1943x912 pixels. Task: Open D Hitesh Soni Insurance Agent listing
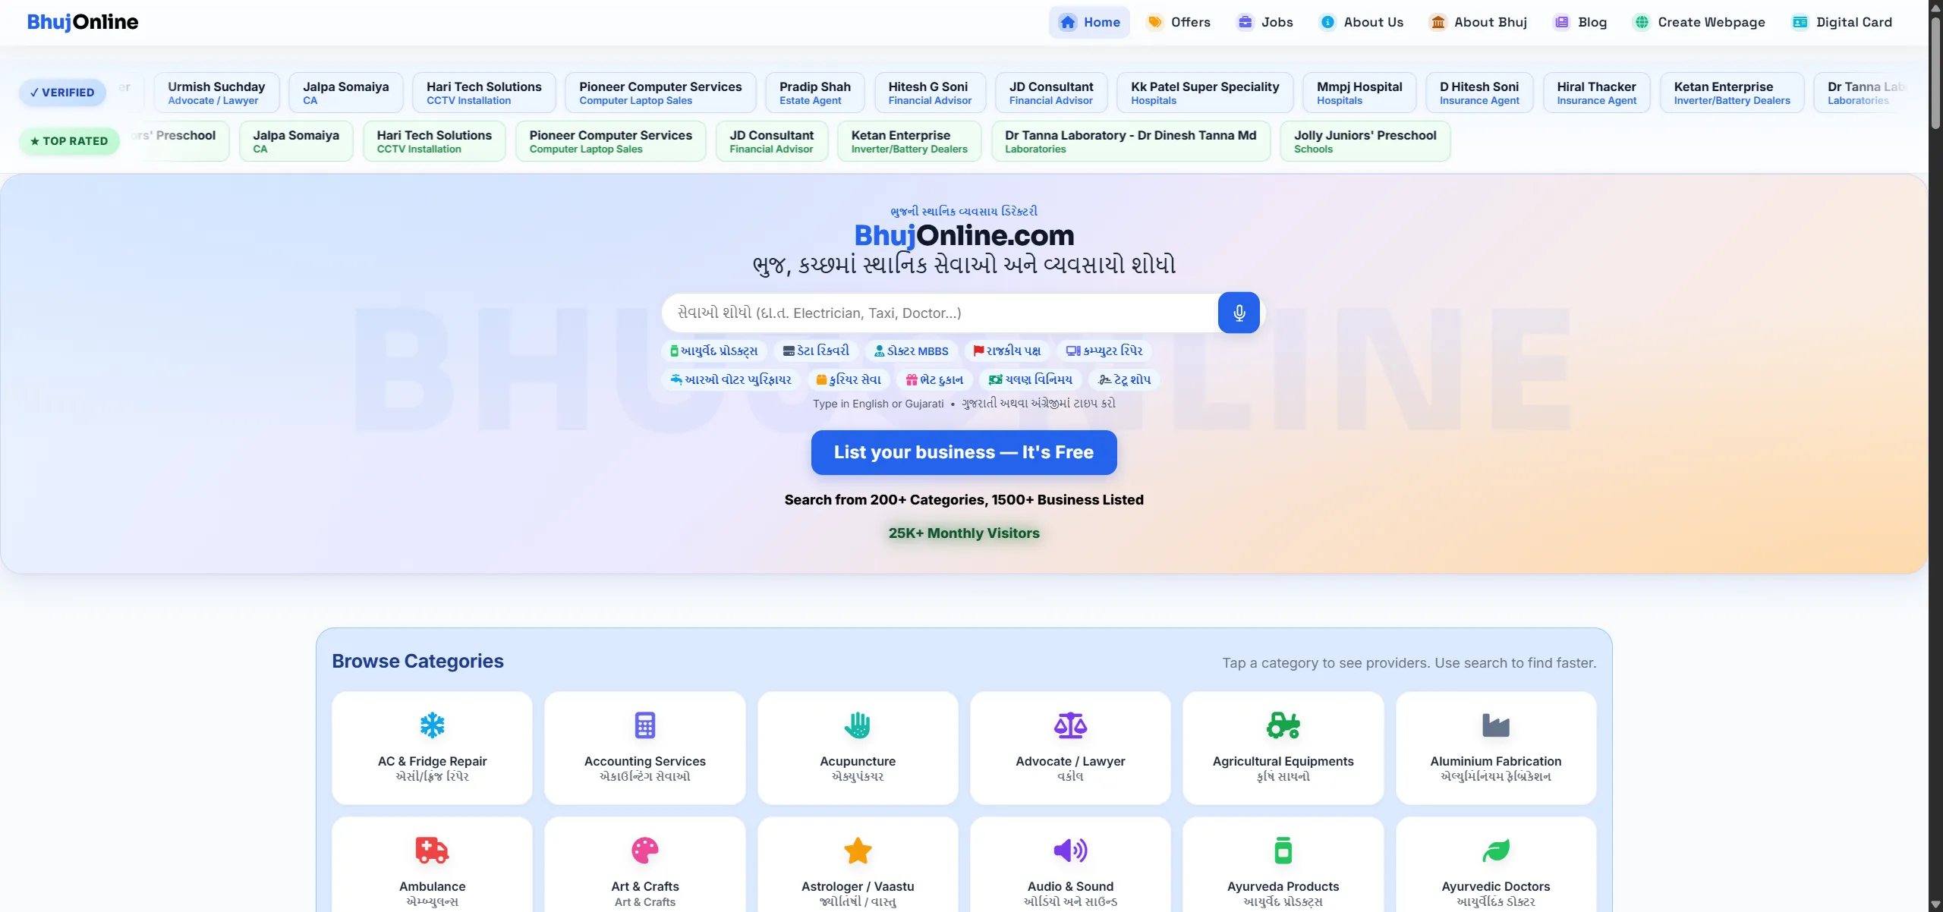coord(1479,93)
